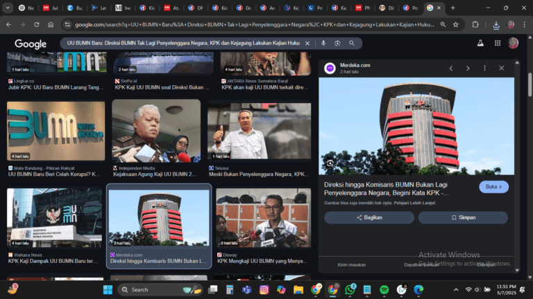Viewport: 533px width, 299px height.
Task: Open Google account profile picture
Action: 514,43
